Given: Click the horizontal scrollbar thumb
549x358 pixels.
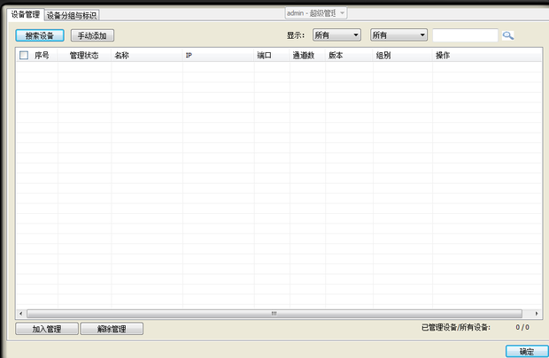Looking at the screenshot, I should (x=274, y=314).
